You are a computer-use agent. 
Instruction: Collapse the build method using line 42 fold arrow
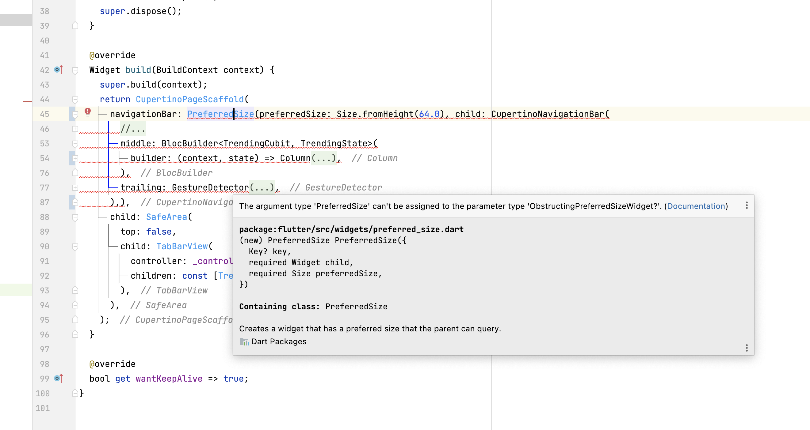click(x=75, y=70)
